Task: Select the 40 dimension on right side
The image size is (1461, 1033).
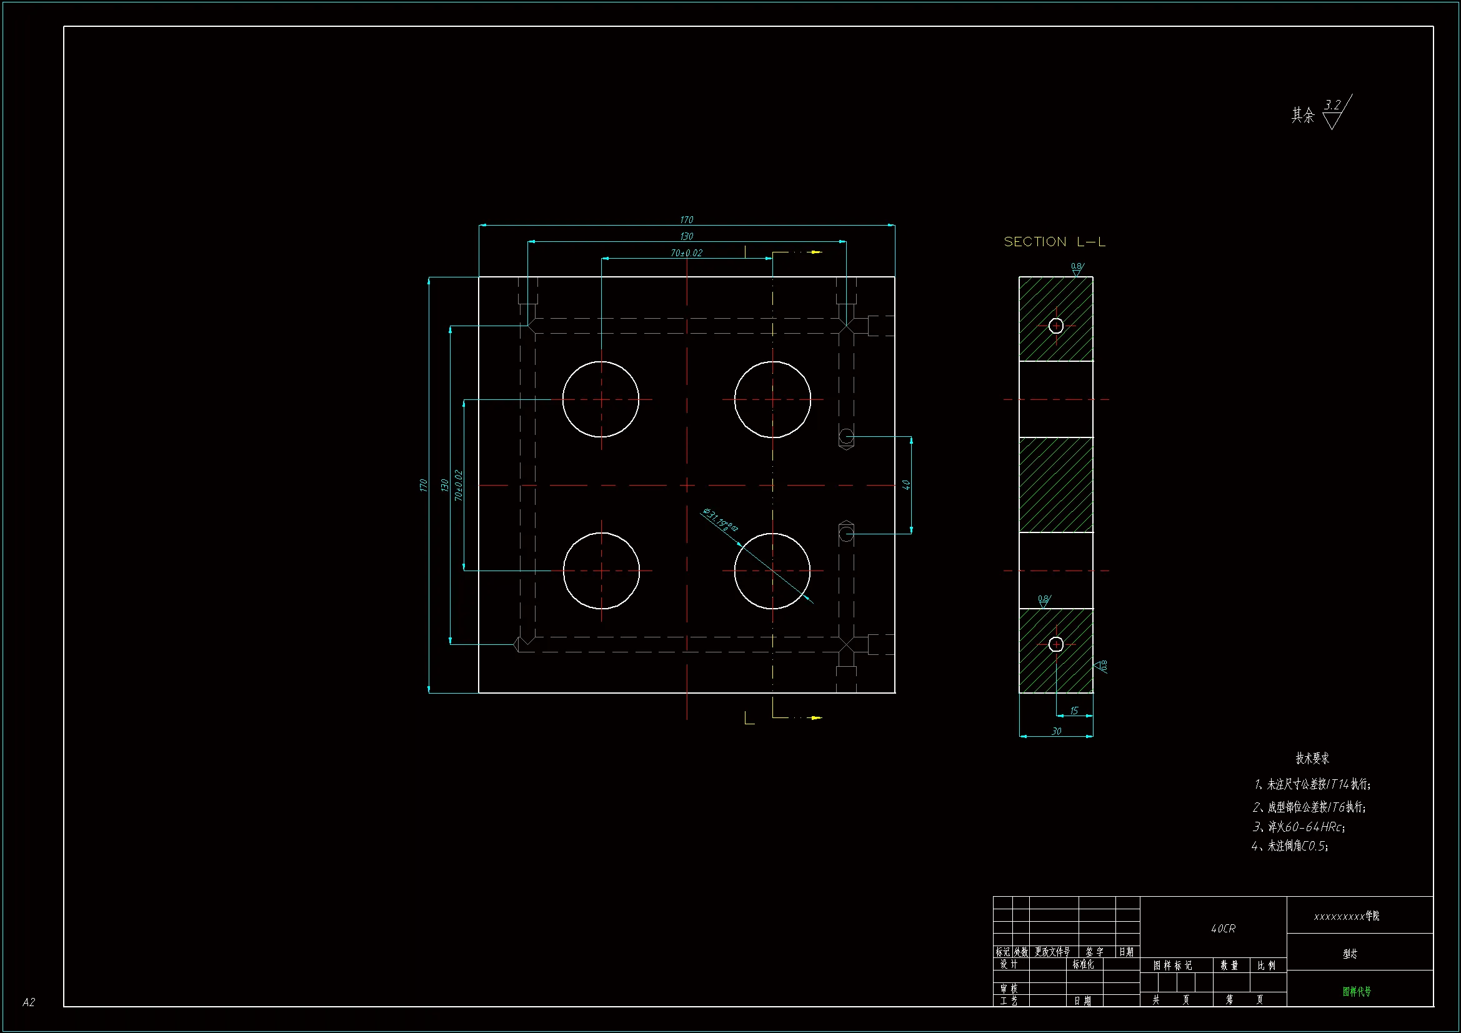Action: (906, 485)
